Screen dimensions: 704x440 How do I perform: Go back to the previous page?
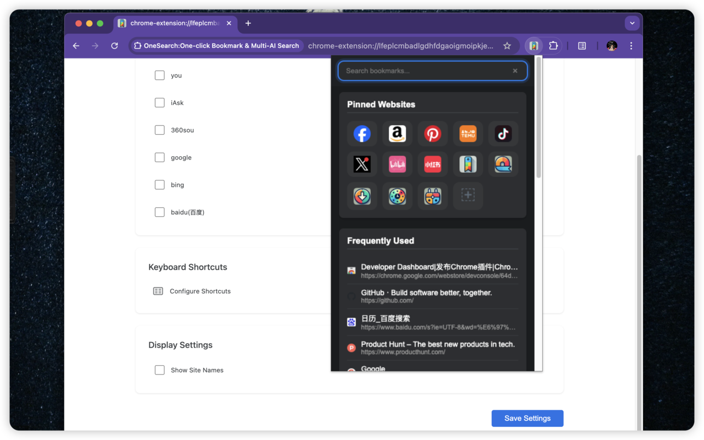(76, 46)
